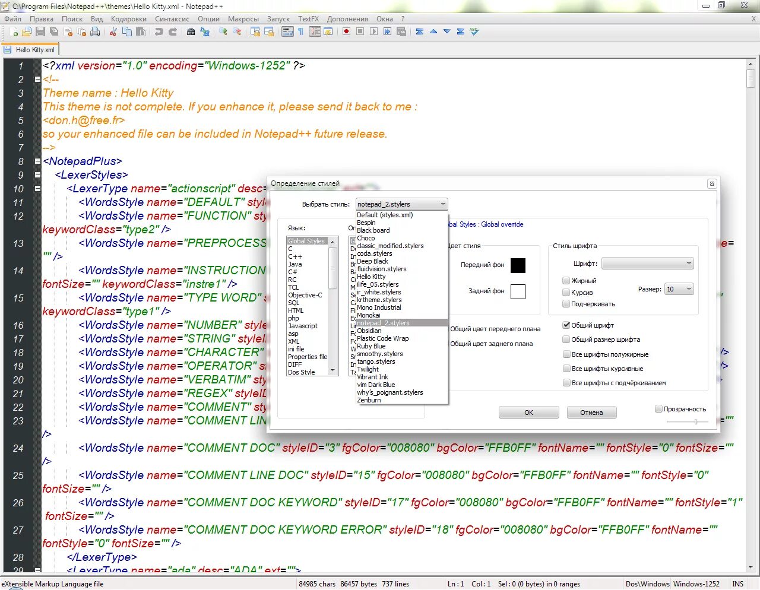Collapse the LexerStyles fold on line 9
The height and width of the screenshot is (590, 760).
(37, 175)
